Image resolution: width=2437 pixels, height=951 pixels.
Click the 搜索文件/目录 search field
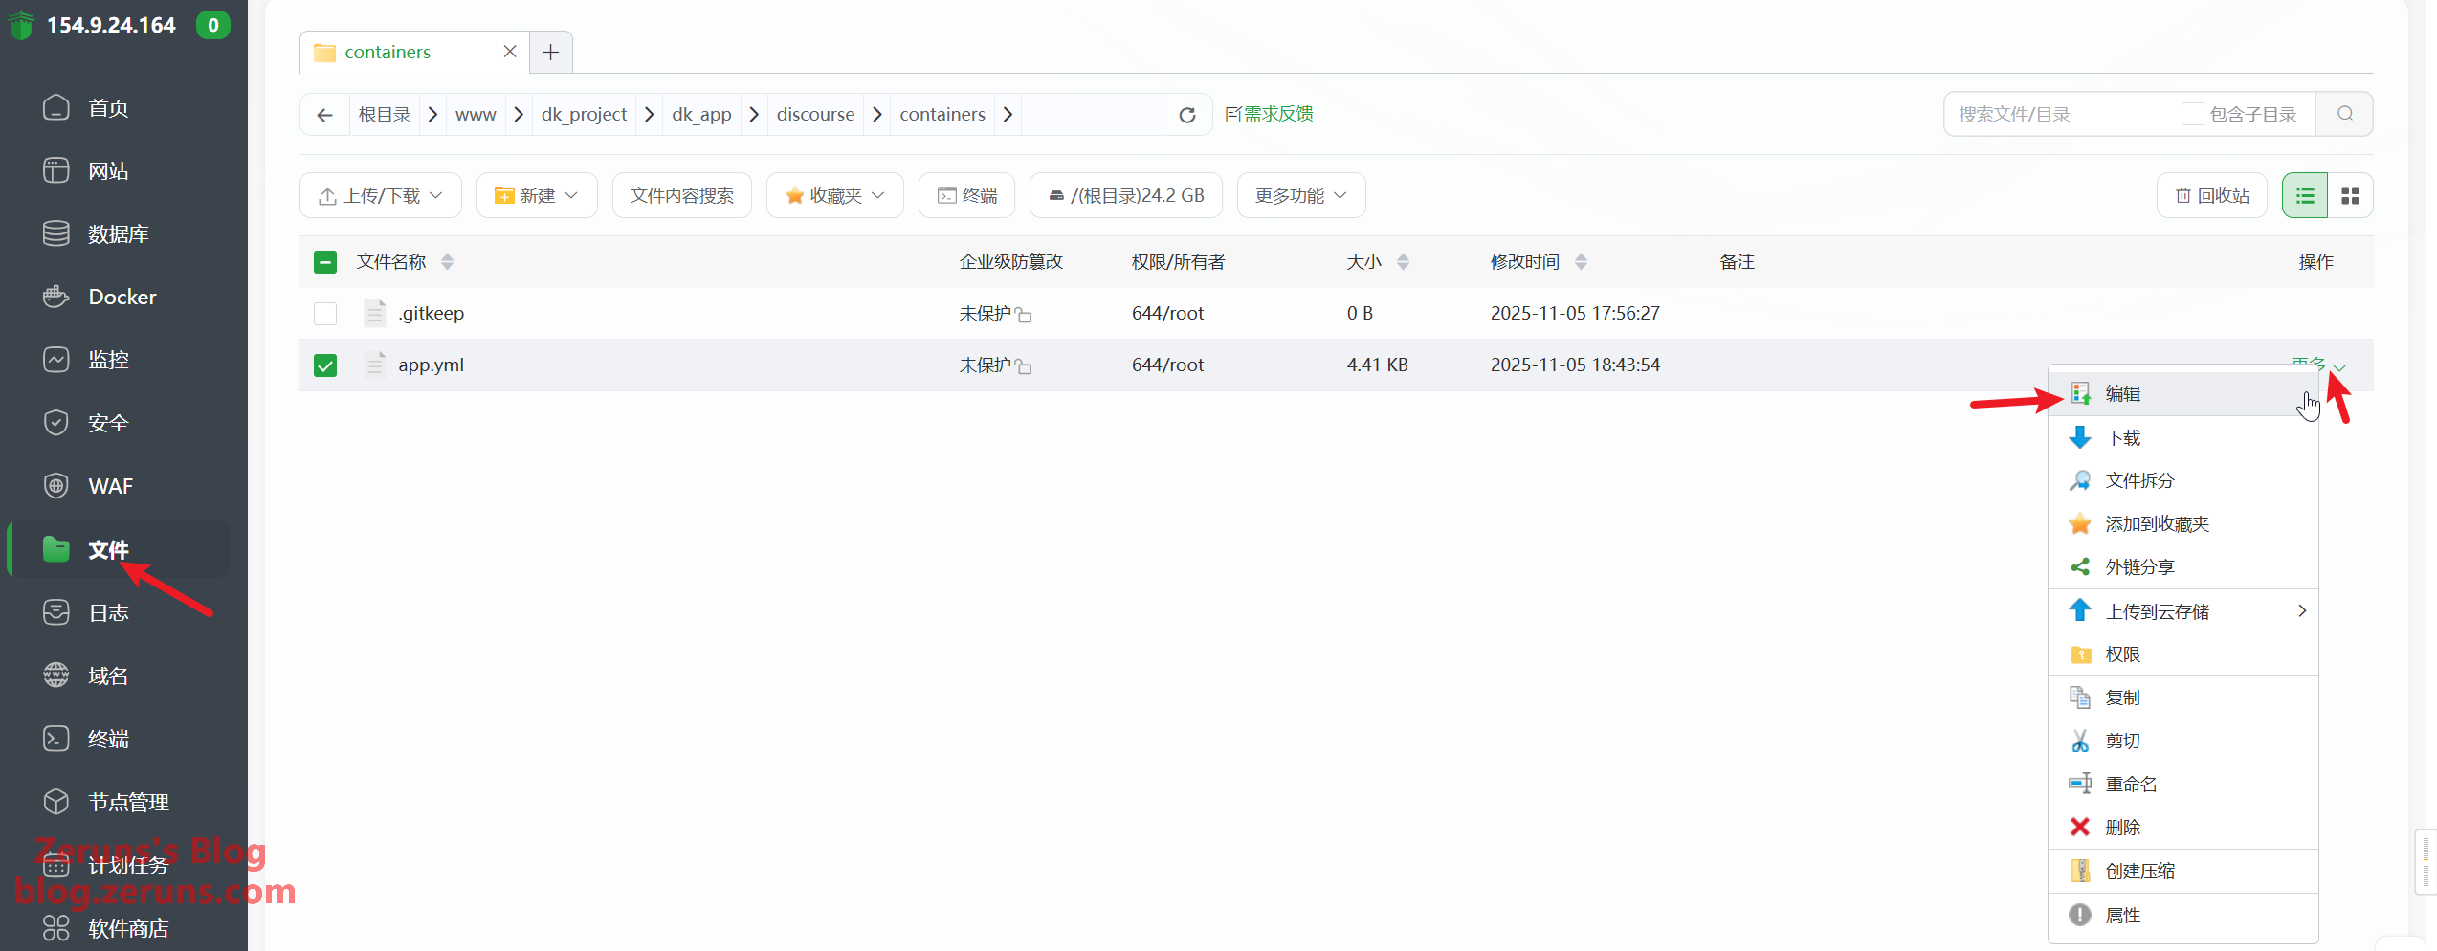[2057, 115]
